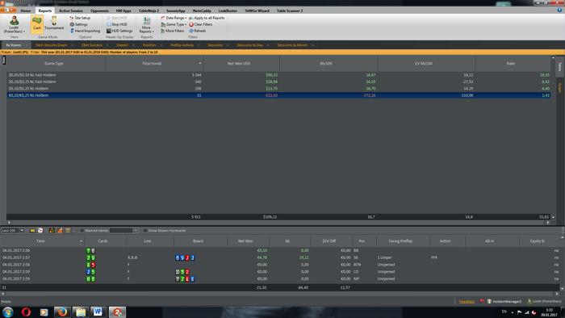The width and height of the screenshot is (565, 318).
Task: Click the EN language indicator in tray
Action: tap(504, 312)
